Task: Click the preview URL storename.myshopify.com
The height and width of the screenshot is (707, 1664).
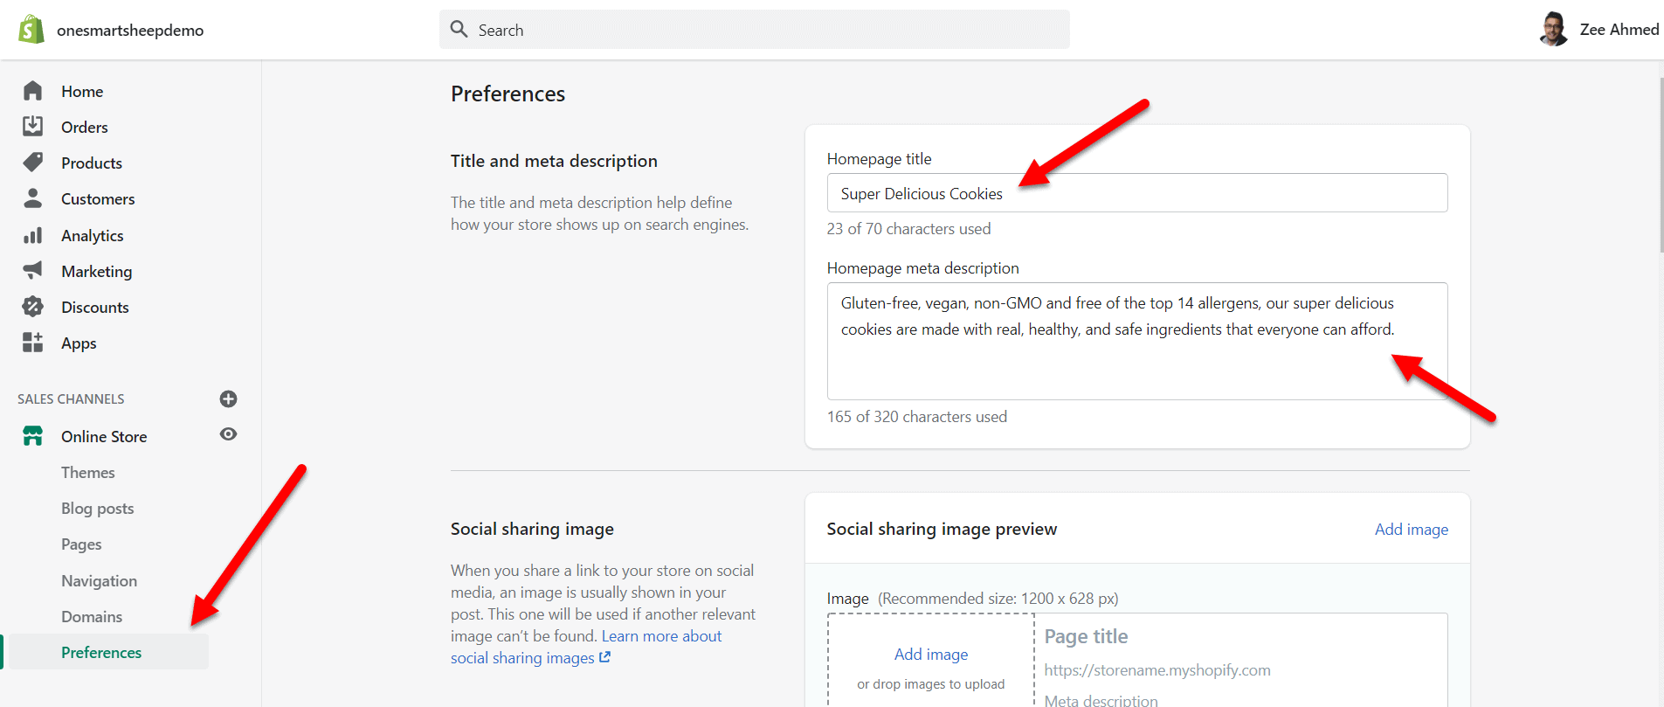Action: click(x=1157, y=670)
